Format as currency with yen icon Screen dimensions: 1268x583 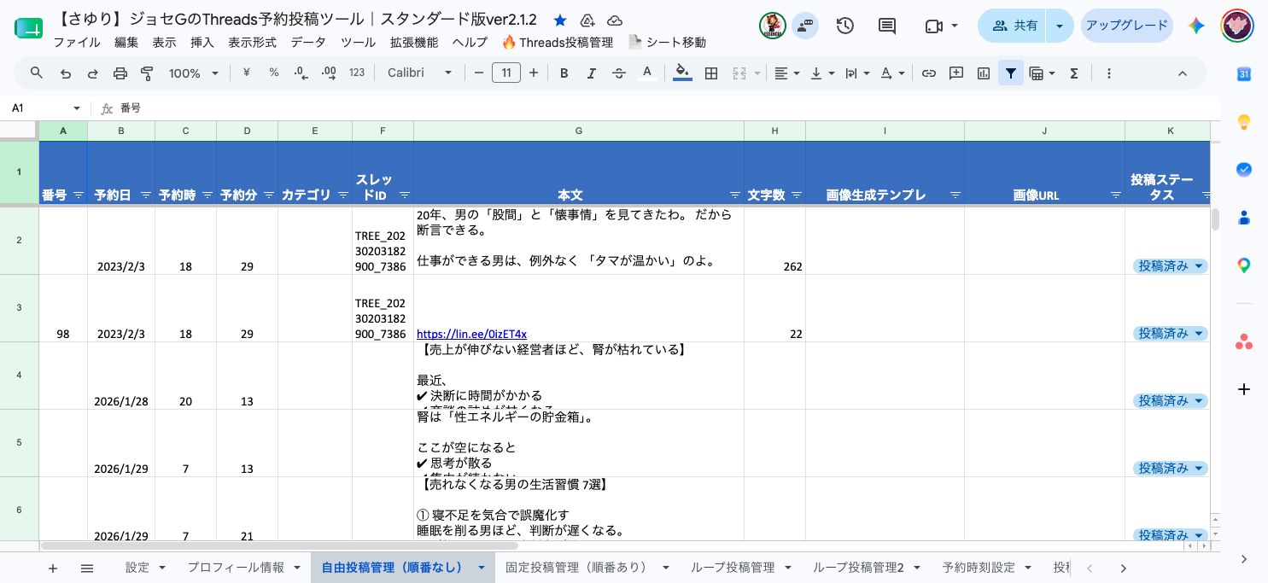point(247,73)
